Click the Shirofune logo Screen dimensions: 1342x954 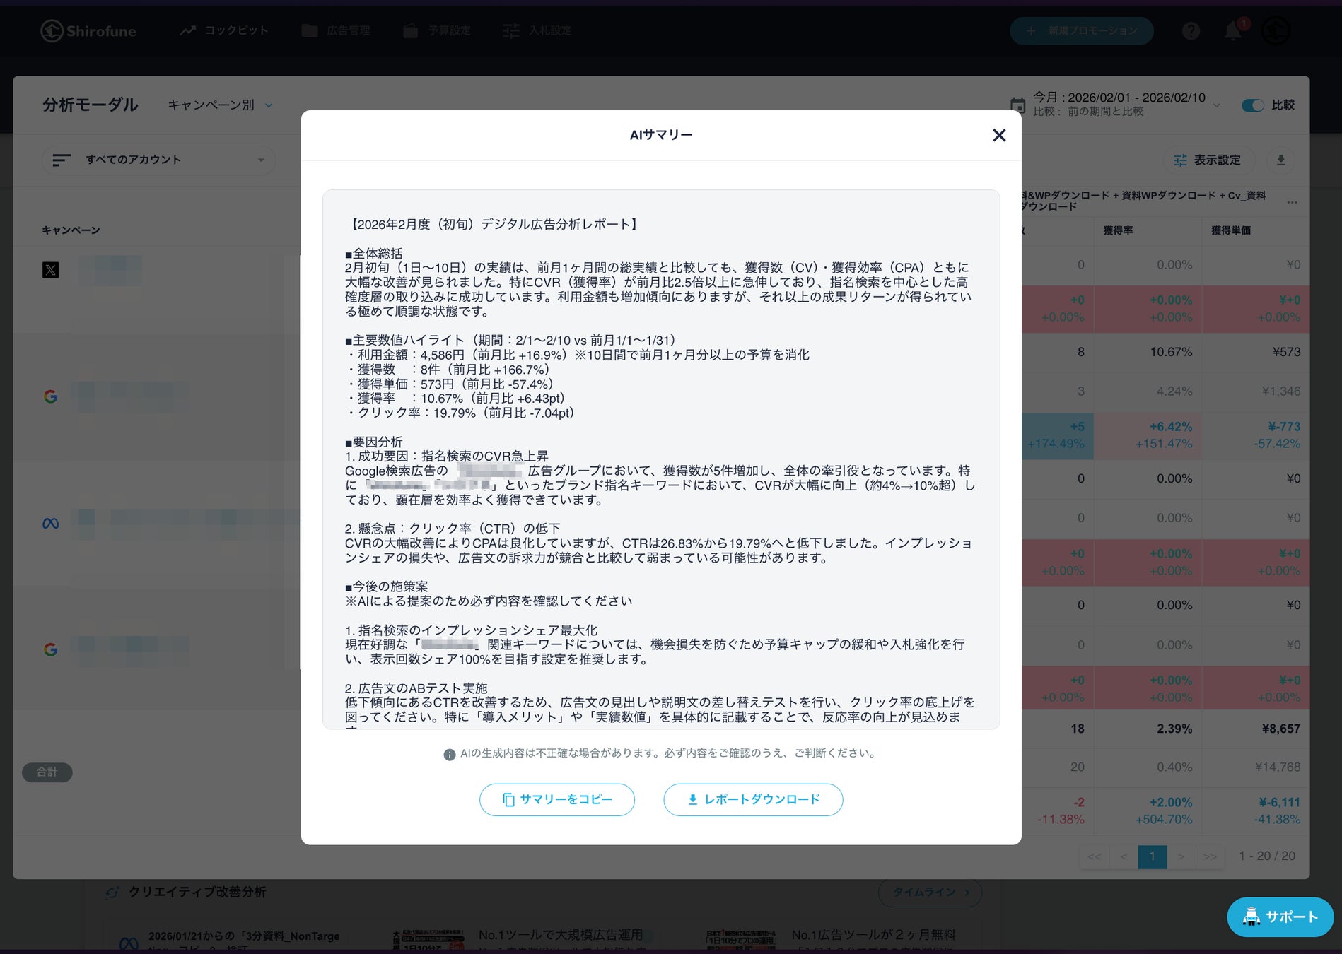point(88,31)
